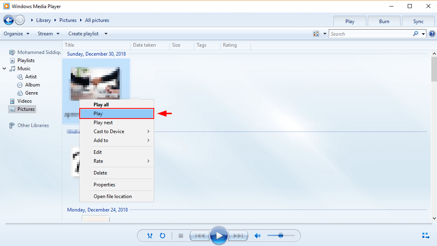Select Genre under Music
Screen dimensions: 437x246
[x=31, y=93]
